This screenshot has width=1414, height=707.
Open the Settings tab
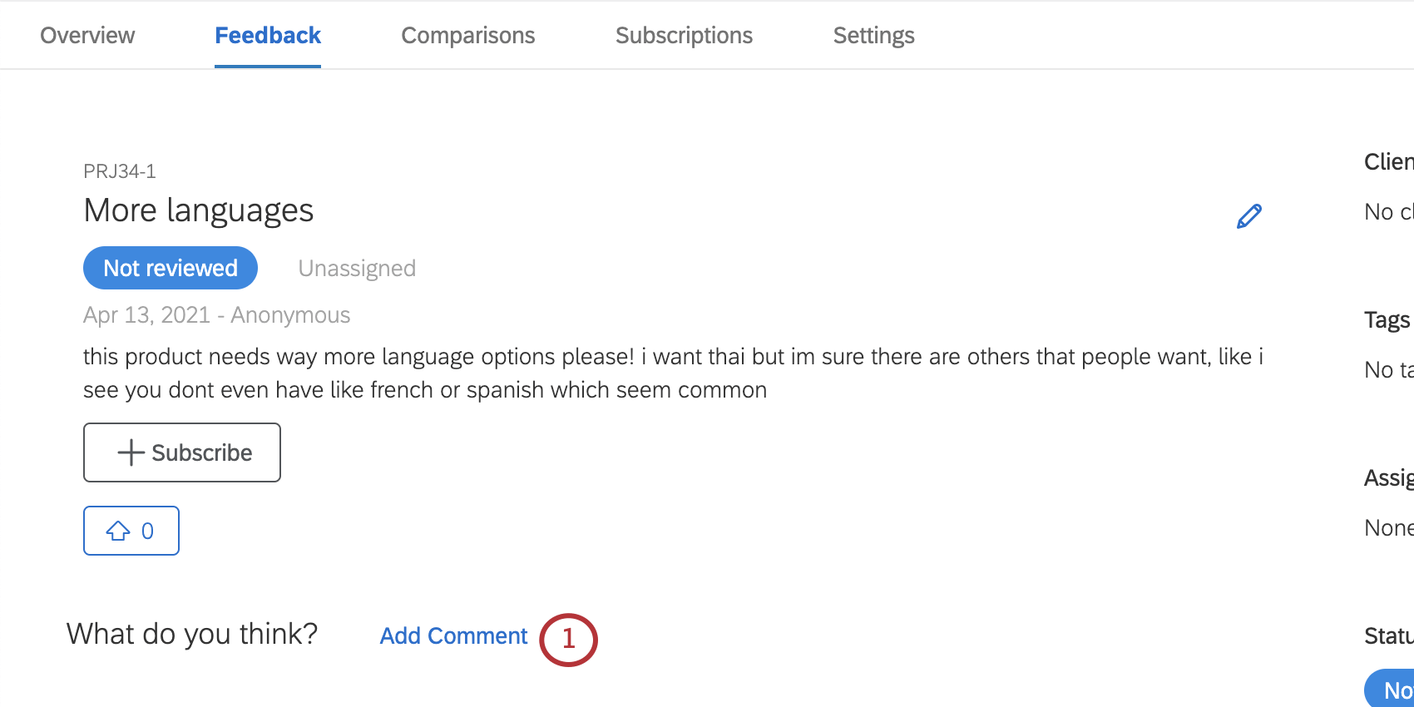tap(873, 35)
